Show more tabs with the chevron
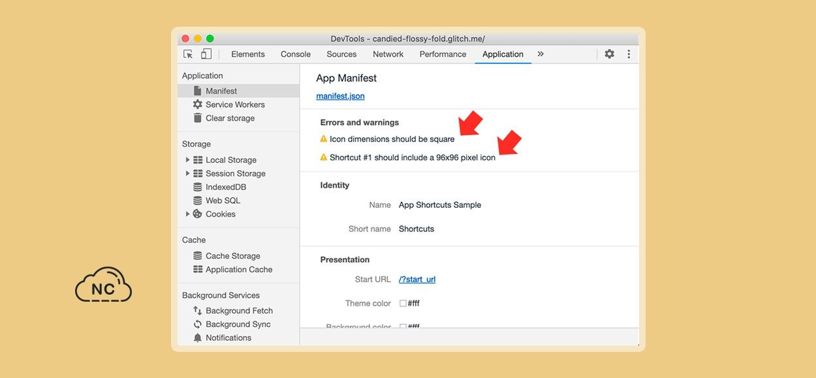 (541, 54)
